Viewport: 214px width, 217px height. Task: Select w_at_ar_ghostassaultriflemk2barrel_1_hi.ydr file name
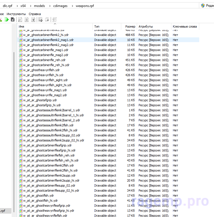pyautogui.click(x=53, y=115)
